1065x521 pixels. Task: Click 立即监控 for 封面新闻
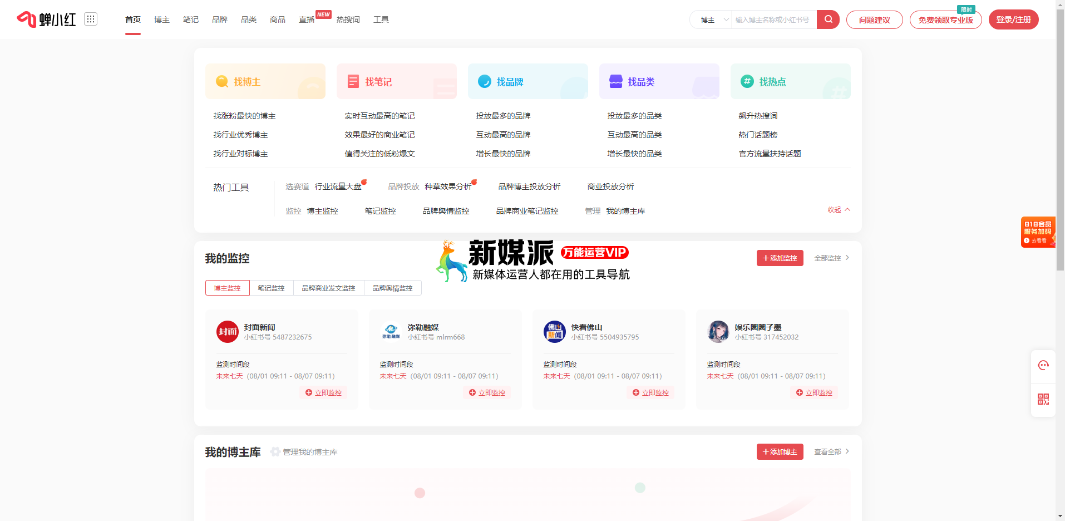(x=323, y=392)
